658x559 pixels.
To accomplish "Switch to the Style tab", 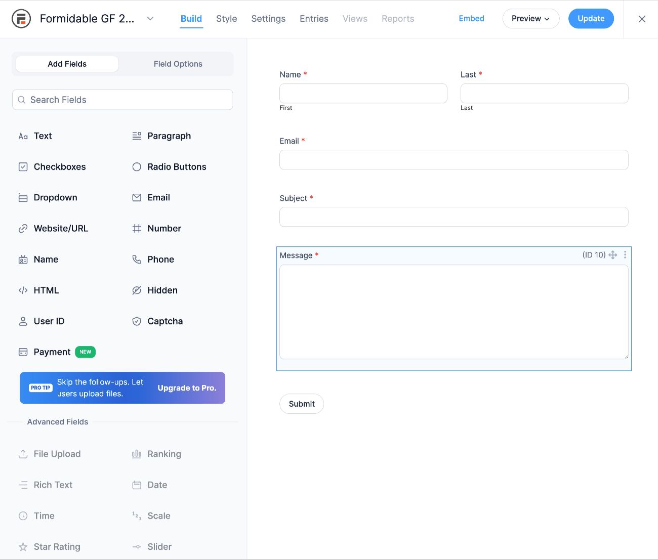I will 226,19.
